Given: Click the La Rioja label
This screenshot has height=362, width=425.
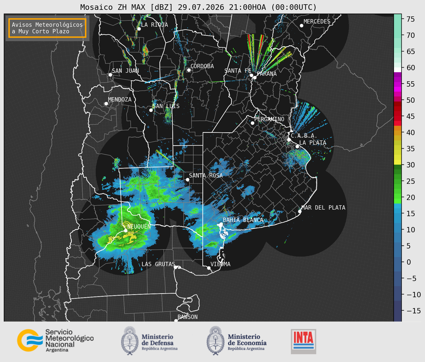Looking at the screenshot, I should tap(154, 25).
